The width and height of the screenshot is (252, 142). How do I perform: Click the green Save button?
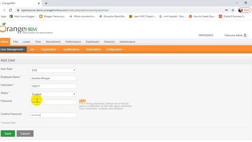(x=8, y=133)
